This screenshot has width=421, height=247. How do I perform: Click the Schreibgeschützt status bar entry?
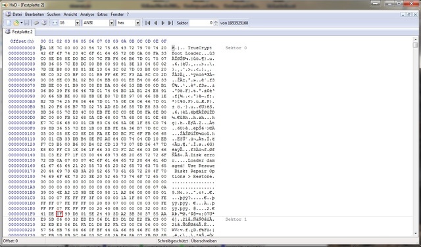(172, 241)
